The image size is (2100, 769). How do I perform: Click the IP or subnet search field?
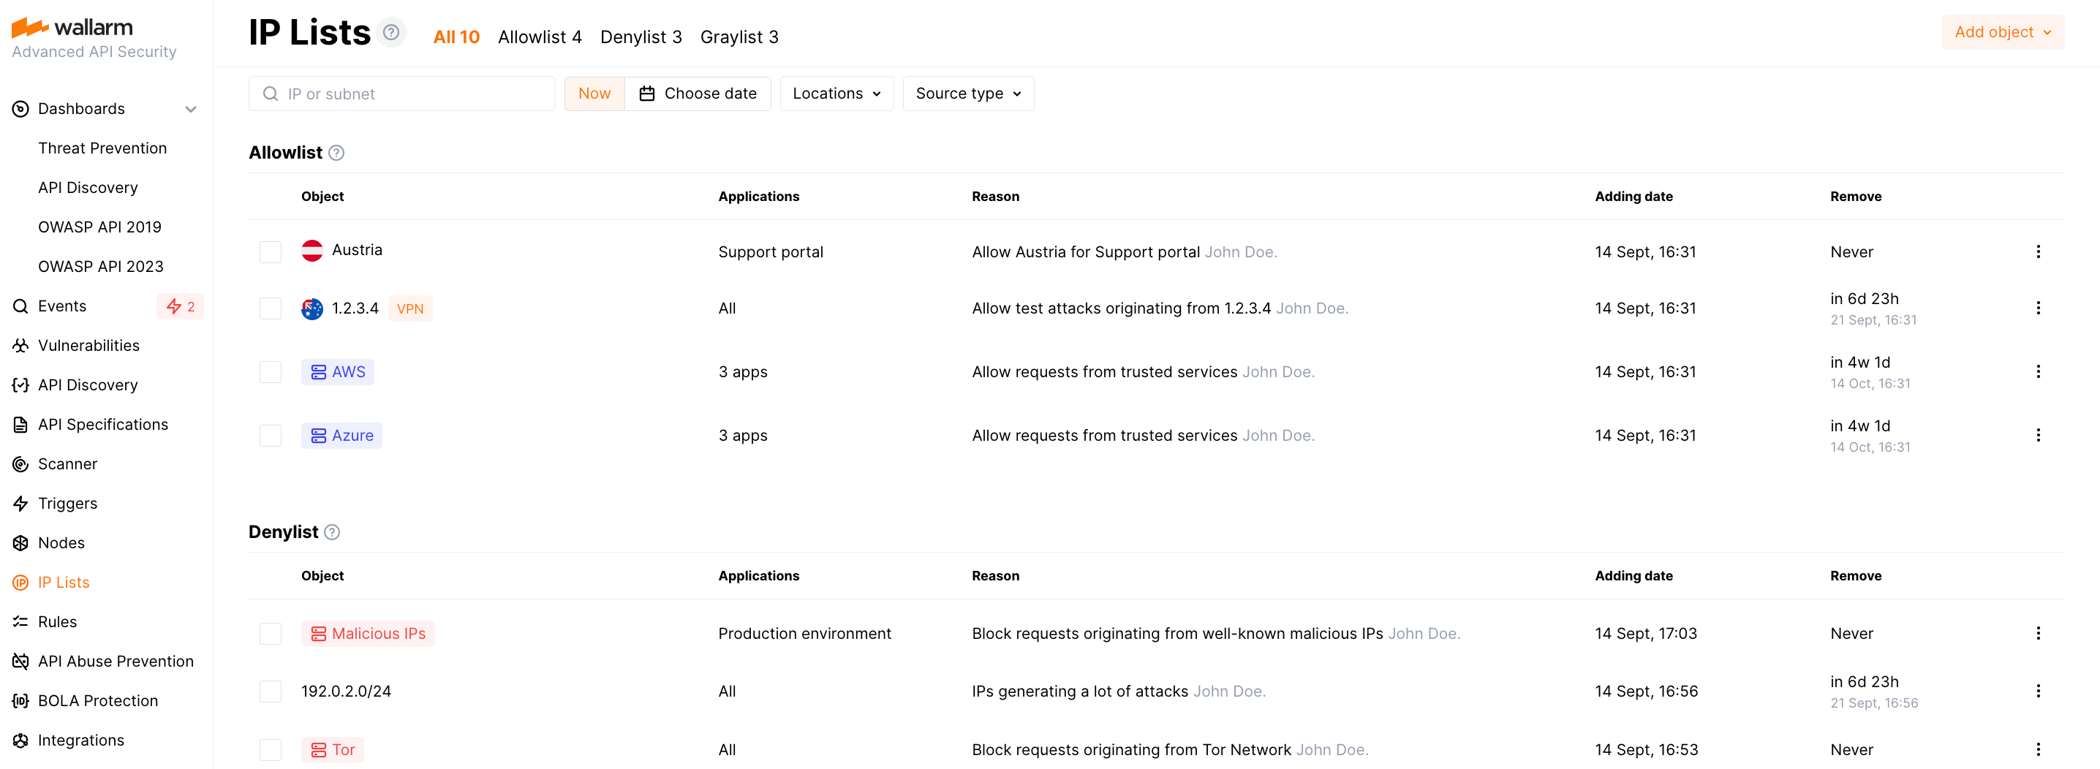coord(402,93)
